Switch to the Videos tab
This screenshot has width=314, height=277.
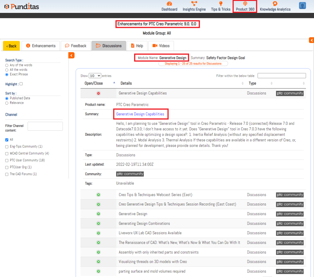[161, 46]
